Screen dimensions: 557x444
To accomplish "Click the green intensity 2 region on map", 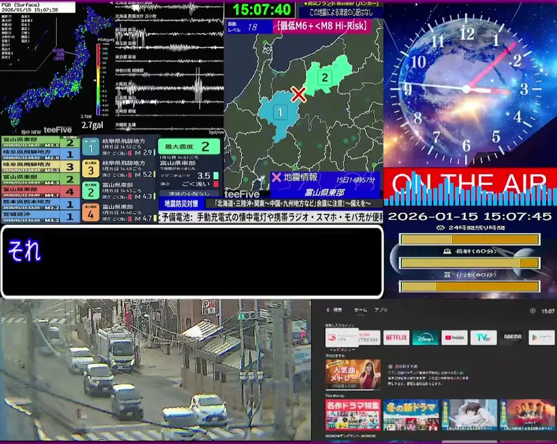I will click(327, 76).
